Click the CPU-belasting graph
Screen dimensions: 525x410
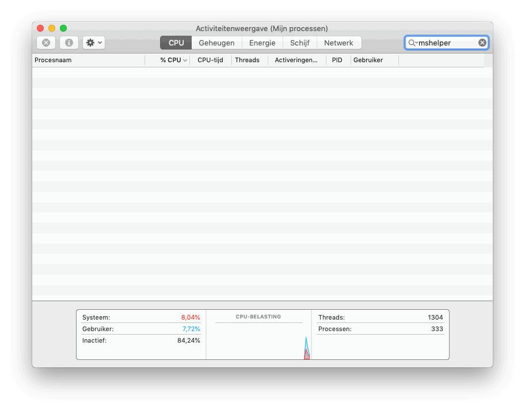coord(258,341)
